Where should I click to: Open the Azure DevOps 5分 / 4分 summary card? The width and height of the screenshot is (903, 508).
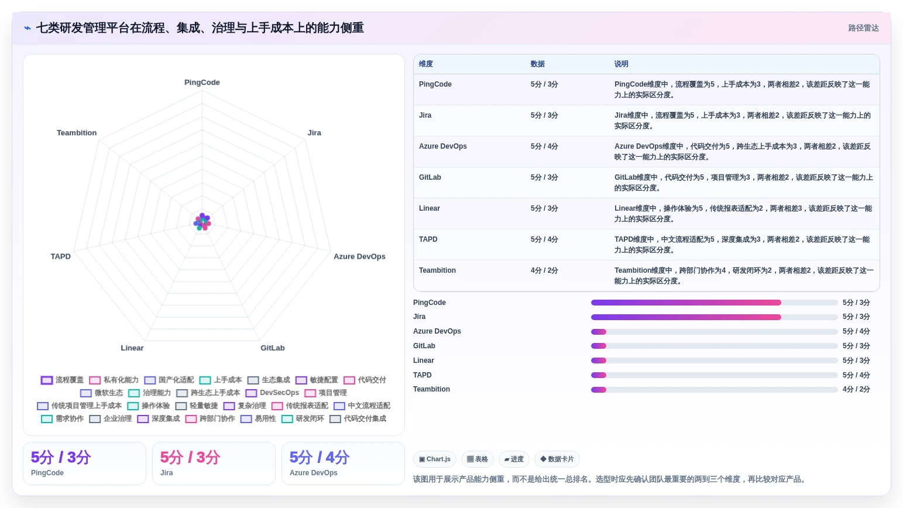coord(343,464)
